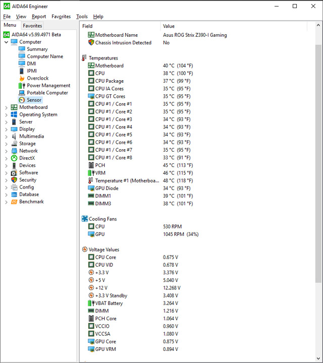This screenshot has width=323, height=363.
Task: Expand the Operating System tree node
Action: pyautogui.click(x=6, y=115)
